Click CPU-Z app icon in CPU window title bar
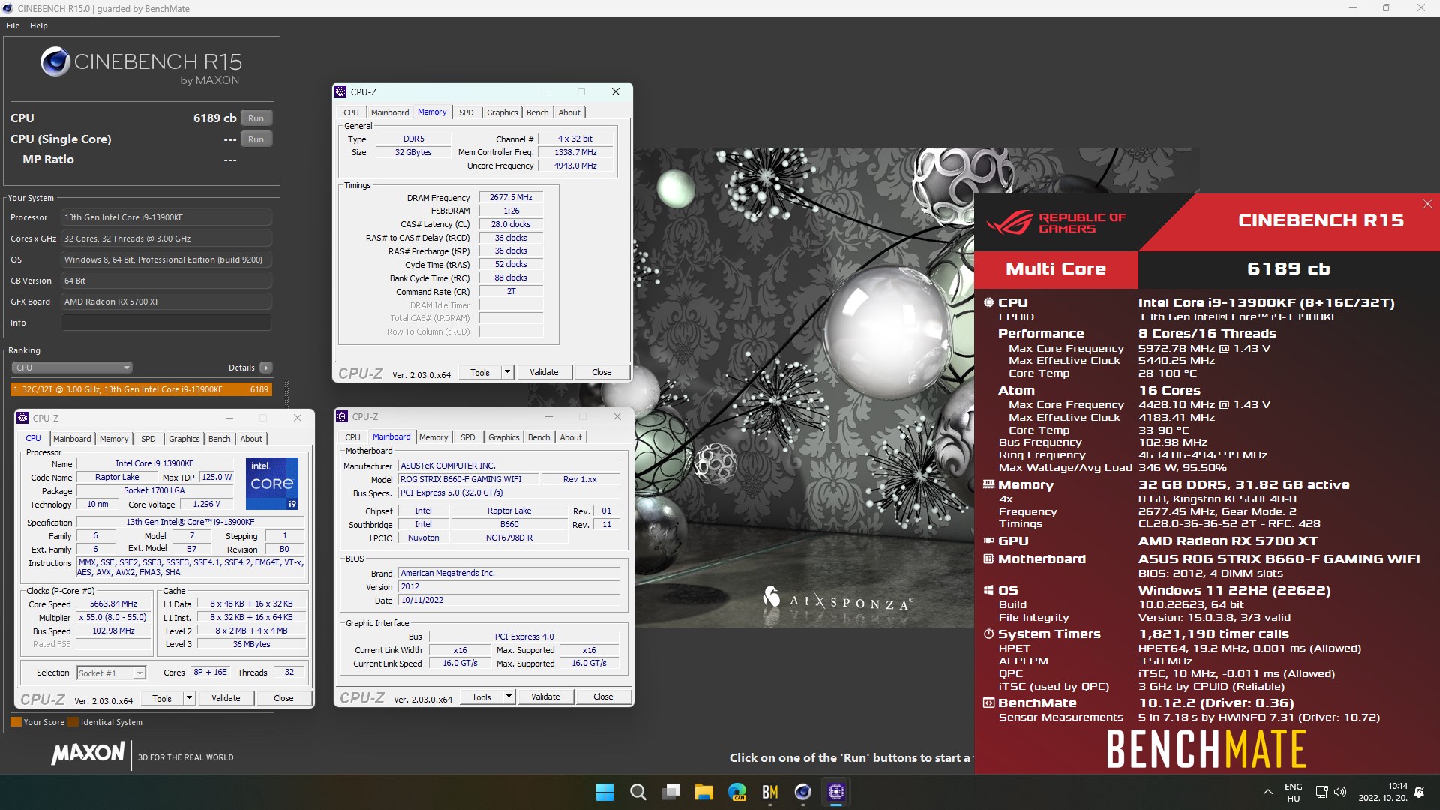1440x810 pixels. tap(23, 418)
